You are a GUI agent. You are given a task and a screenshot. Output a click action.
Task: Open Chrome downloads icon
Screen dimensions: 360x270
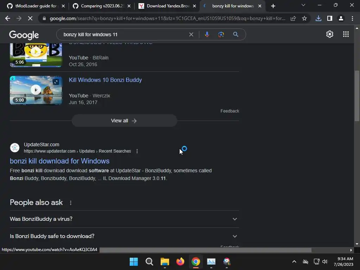(319, 18)
